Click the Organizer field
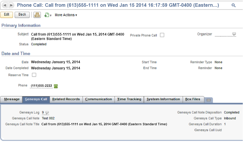The image size is (244, 142). pos(223,34)
